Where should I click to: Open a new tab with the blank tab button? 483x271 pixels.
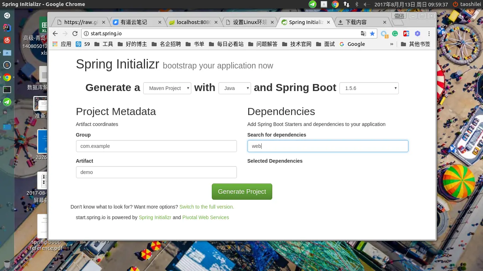pos(398,23)
